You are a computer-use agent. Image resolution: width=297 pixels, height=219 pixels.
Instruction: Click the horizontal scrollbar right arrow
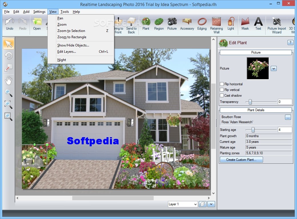click(x=208, y=198)
